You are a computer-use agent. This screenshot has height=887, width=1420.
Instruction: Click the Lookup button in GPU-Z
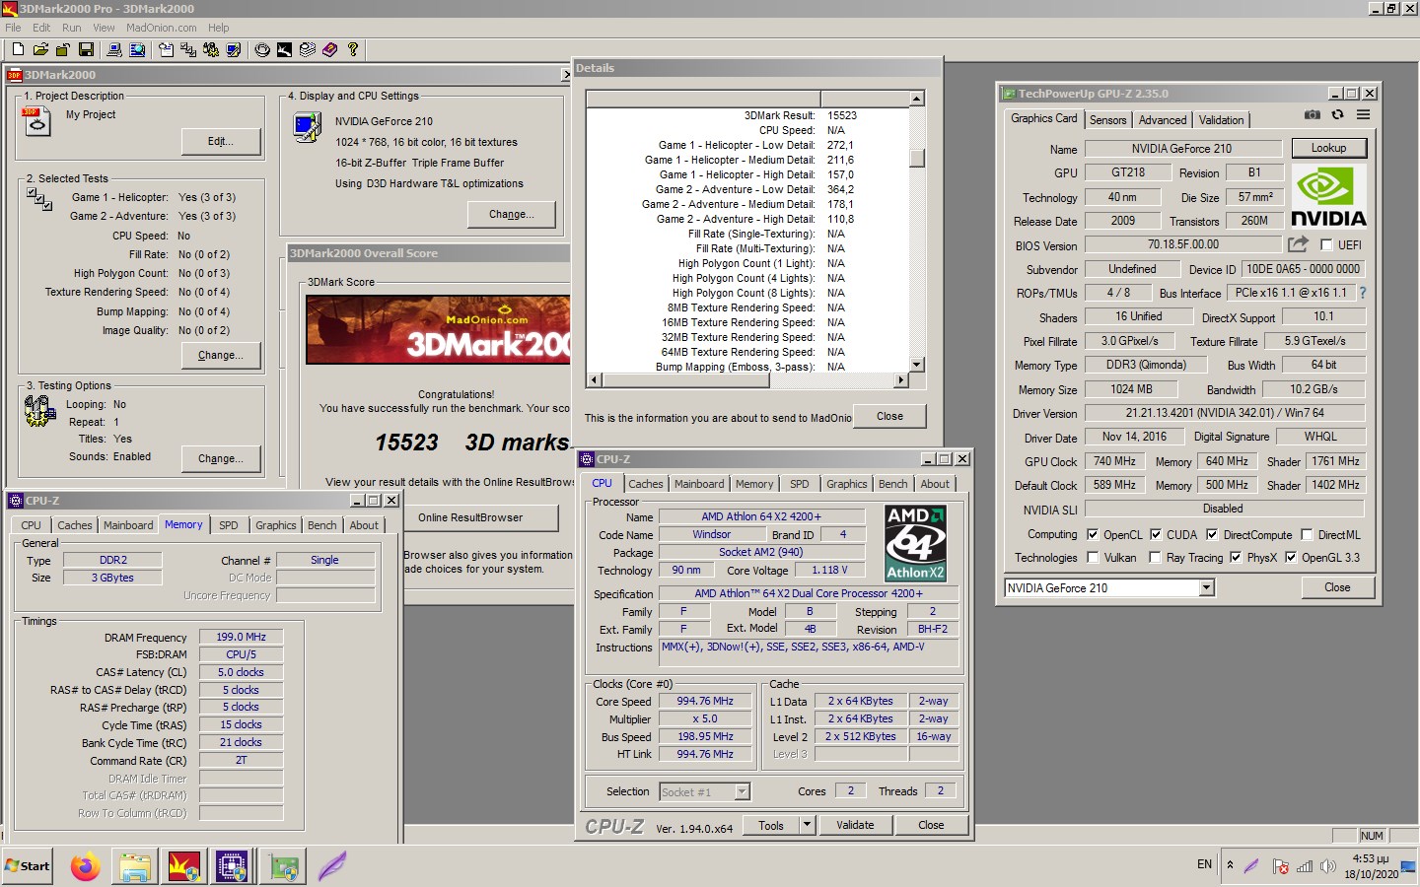1328,148
